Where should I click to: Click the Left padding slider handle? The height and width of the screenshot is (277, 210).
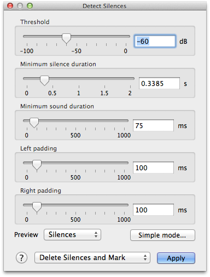[37, 165]
